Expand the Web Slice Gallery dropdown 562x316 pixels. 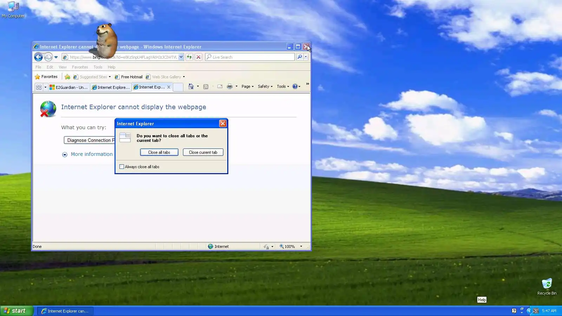(165, 77)
